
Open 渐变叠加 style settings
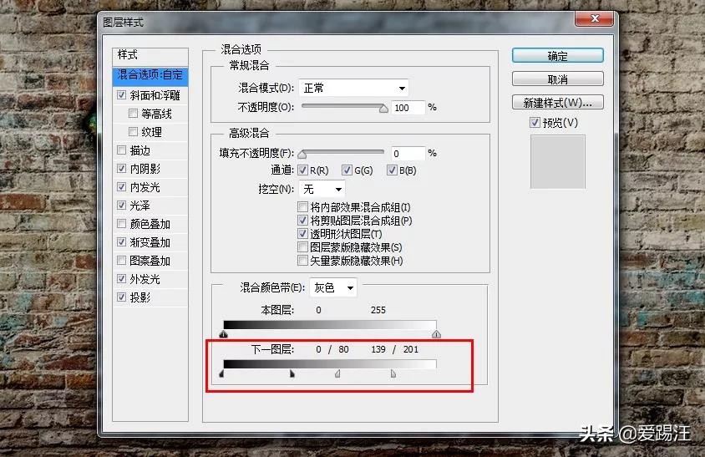[150, 242]
